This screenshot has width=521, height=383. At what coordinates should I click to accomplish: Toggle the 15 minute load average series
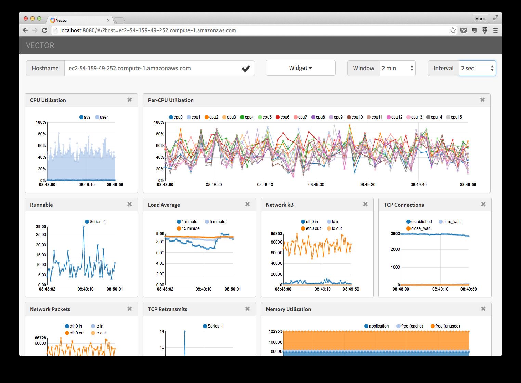click(188, 228)
